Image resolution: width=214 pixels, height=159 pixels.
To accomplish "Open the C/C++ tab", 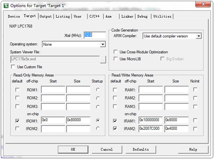I will coord(95,16).
